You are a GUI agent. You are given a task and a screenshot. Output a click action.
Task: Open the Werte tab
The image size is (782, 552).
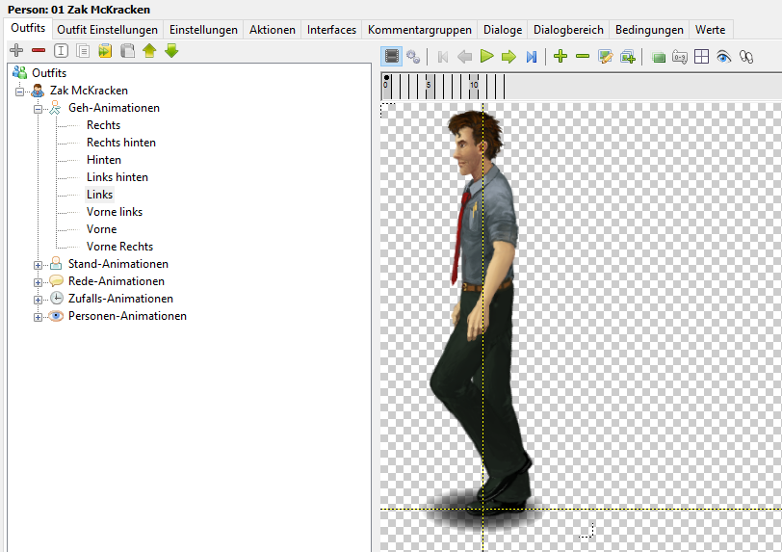pos(710,30)
